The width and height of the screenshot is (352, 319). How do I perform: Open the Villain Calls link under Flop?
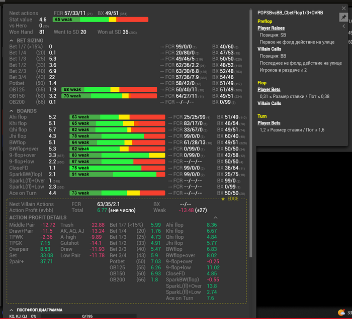[270, 103]
